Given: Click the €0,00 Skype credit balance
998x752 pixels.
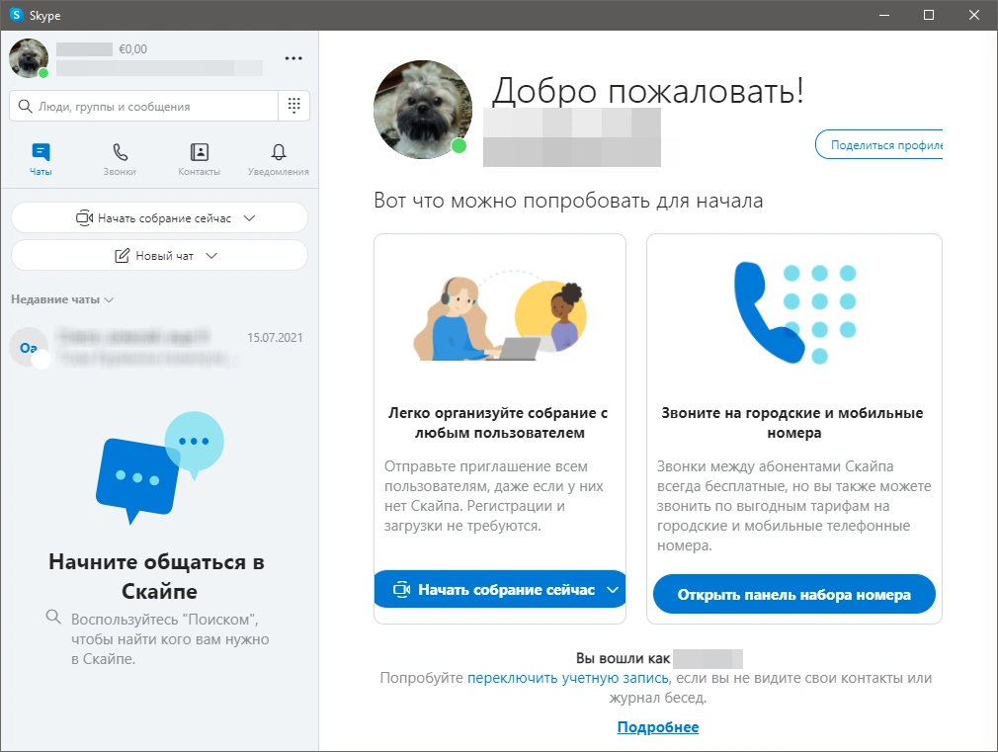Looking at the screenshot, I should [133, 49].
